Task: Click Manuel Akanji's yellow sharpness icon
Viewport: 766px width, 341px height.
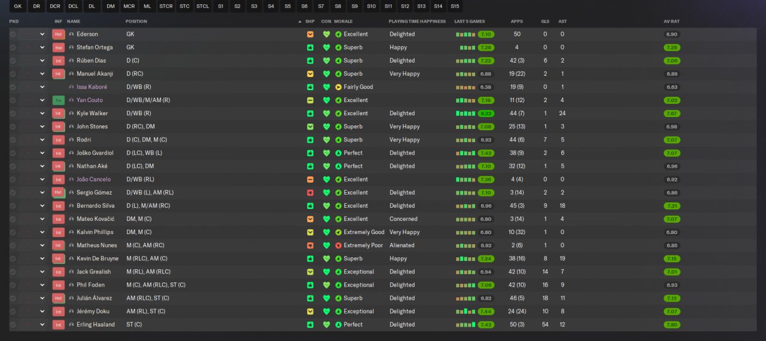Action: (x=310, y=74)
